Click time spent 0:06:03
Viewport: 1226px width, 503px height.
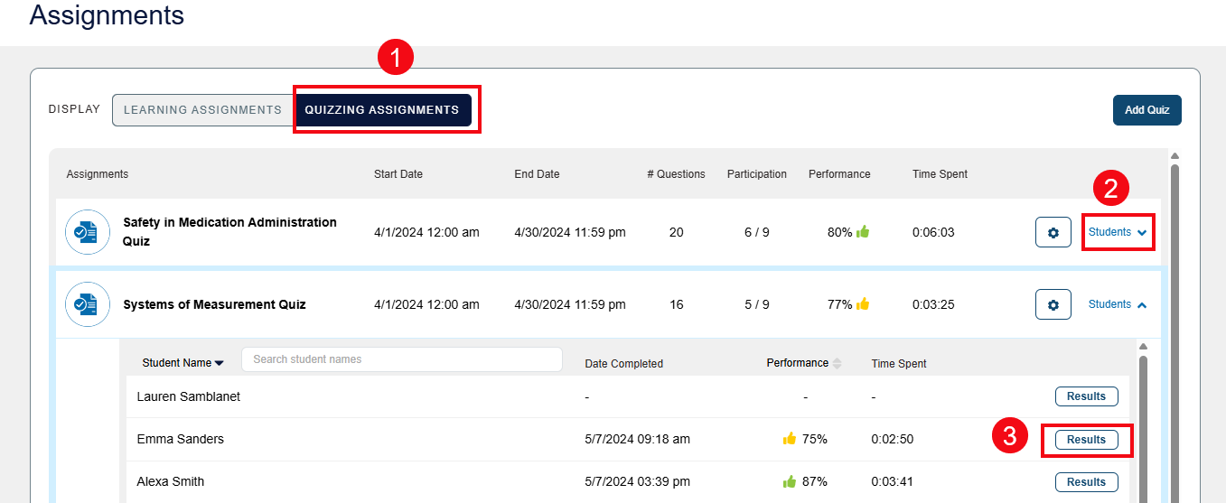(x=932, y=232)
